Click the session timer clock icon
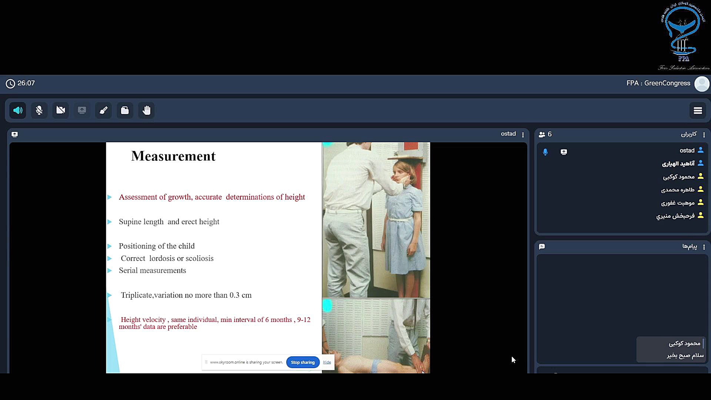 (10, 84)
